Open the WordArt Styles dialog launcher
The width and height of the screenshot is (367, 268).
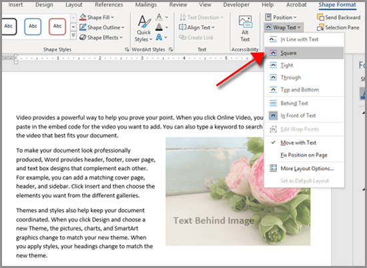171,49
